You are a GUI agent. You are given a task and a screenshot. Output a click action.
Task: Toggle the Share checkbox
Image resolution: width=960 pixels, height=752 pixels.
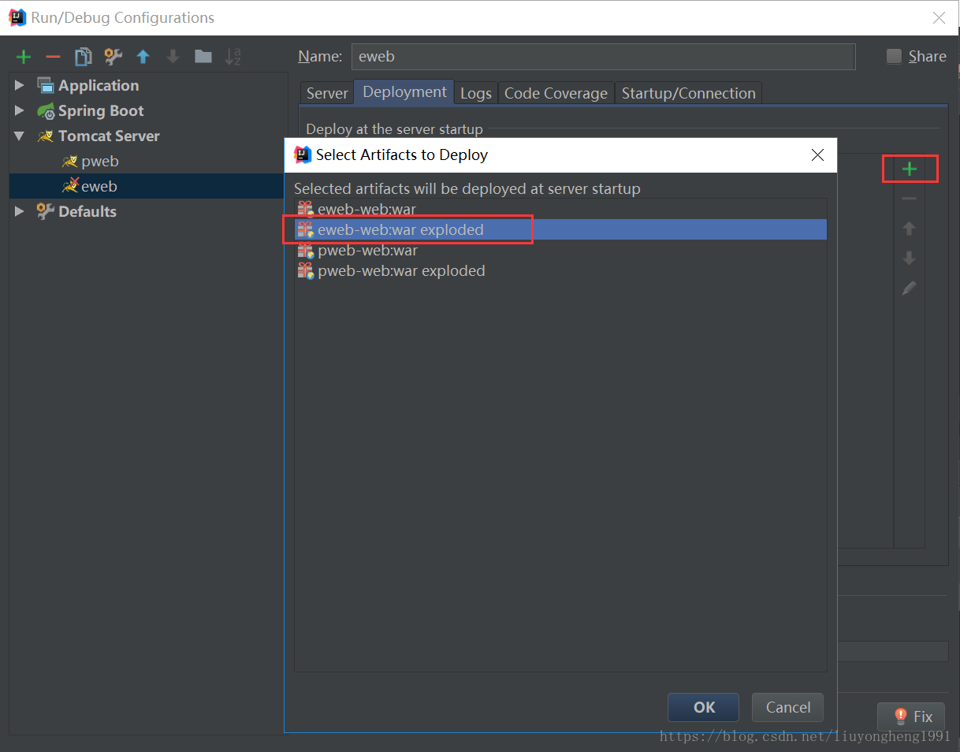[x=894, y=56]
